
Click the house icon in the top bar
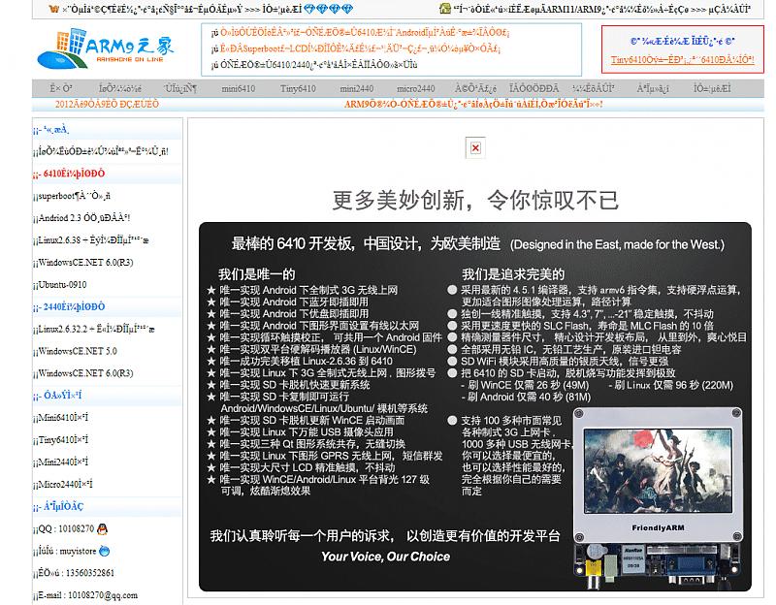click(x=445, y=9)
